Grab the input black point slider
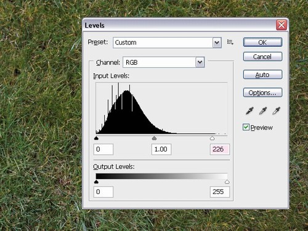This screenshot has height=231, width=308. coord(96,138)
